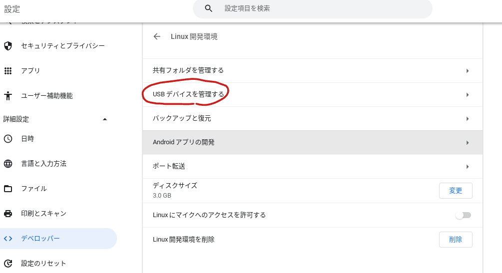The height and width of the screenshot is (273, 502).
Task: Click the arrow on USB デバイスを管理する row
Action: click(x=468, y=95)
